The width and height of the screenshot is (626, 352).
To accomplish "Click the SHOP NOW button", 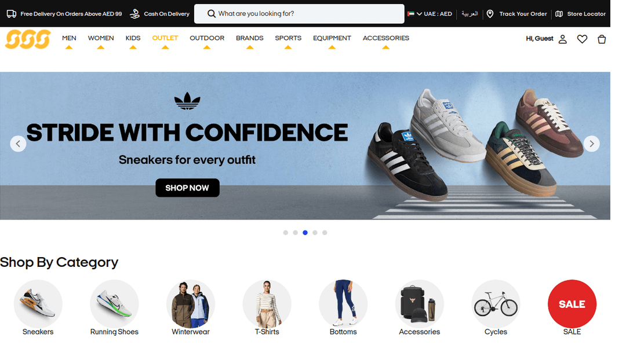I will pyautogui.click(x=187, y=188).
